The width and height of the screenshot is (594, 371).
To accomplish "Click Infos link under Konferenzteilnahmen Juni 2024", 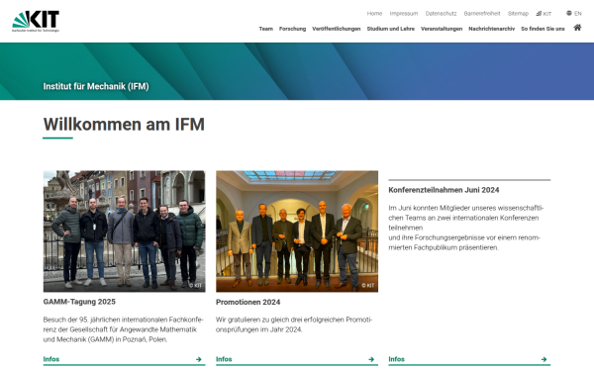I will tap(397, 359).
